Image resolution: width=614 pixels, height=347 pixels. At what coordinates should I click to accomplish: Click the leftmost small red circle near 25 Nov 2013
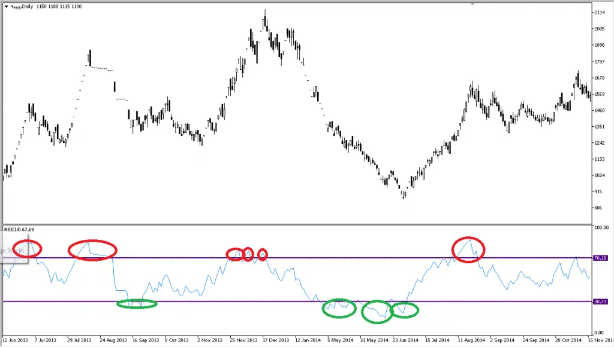(x=235, y=254)
